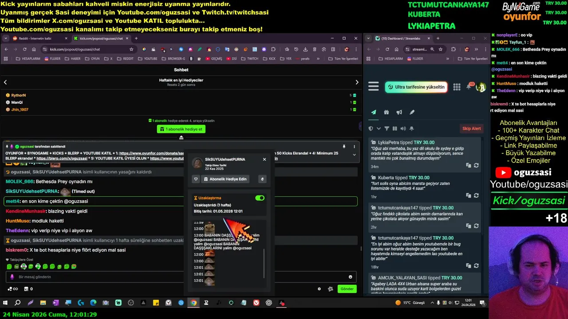Toggle the Uzaklaştırma timeout switch
This screenshot has height=319, width=568.
pos(260,198)
